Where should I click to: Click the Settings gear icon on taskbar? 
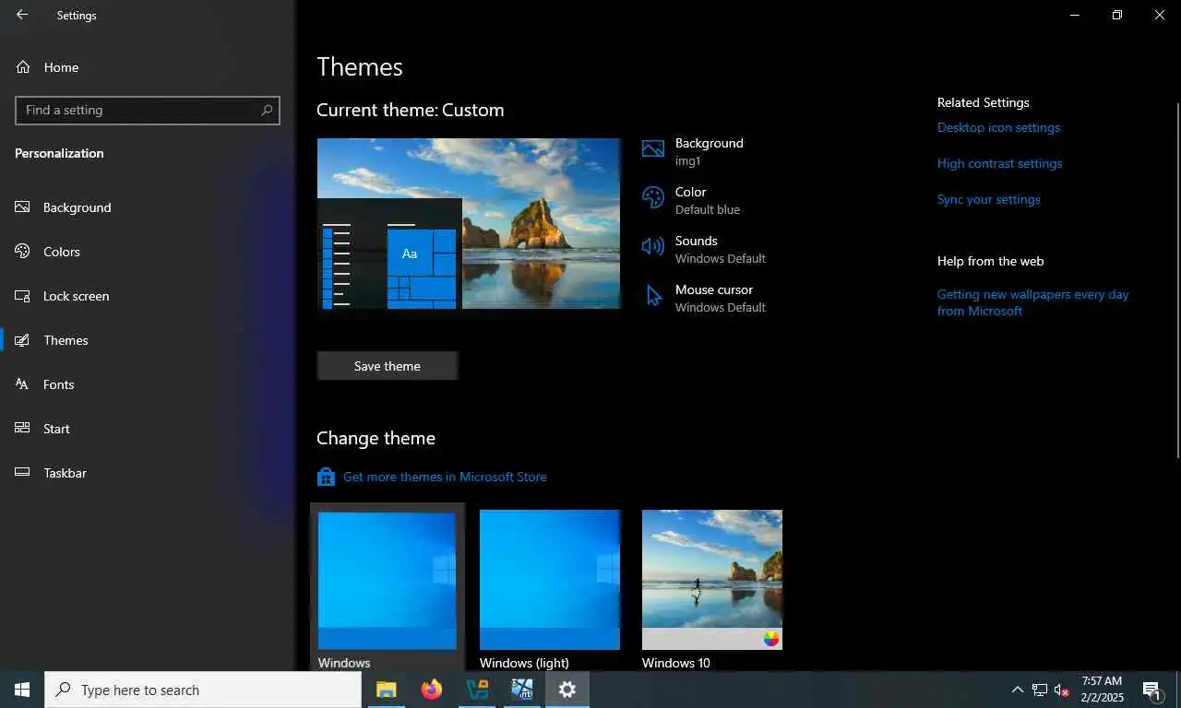click(567, 690)
